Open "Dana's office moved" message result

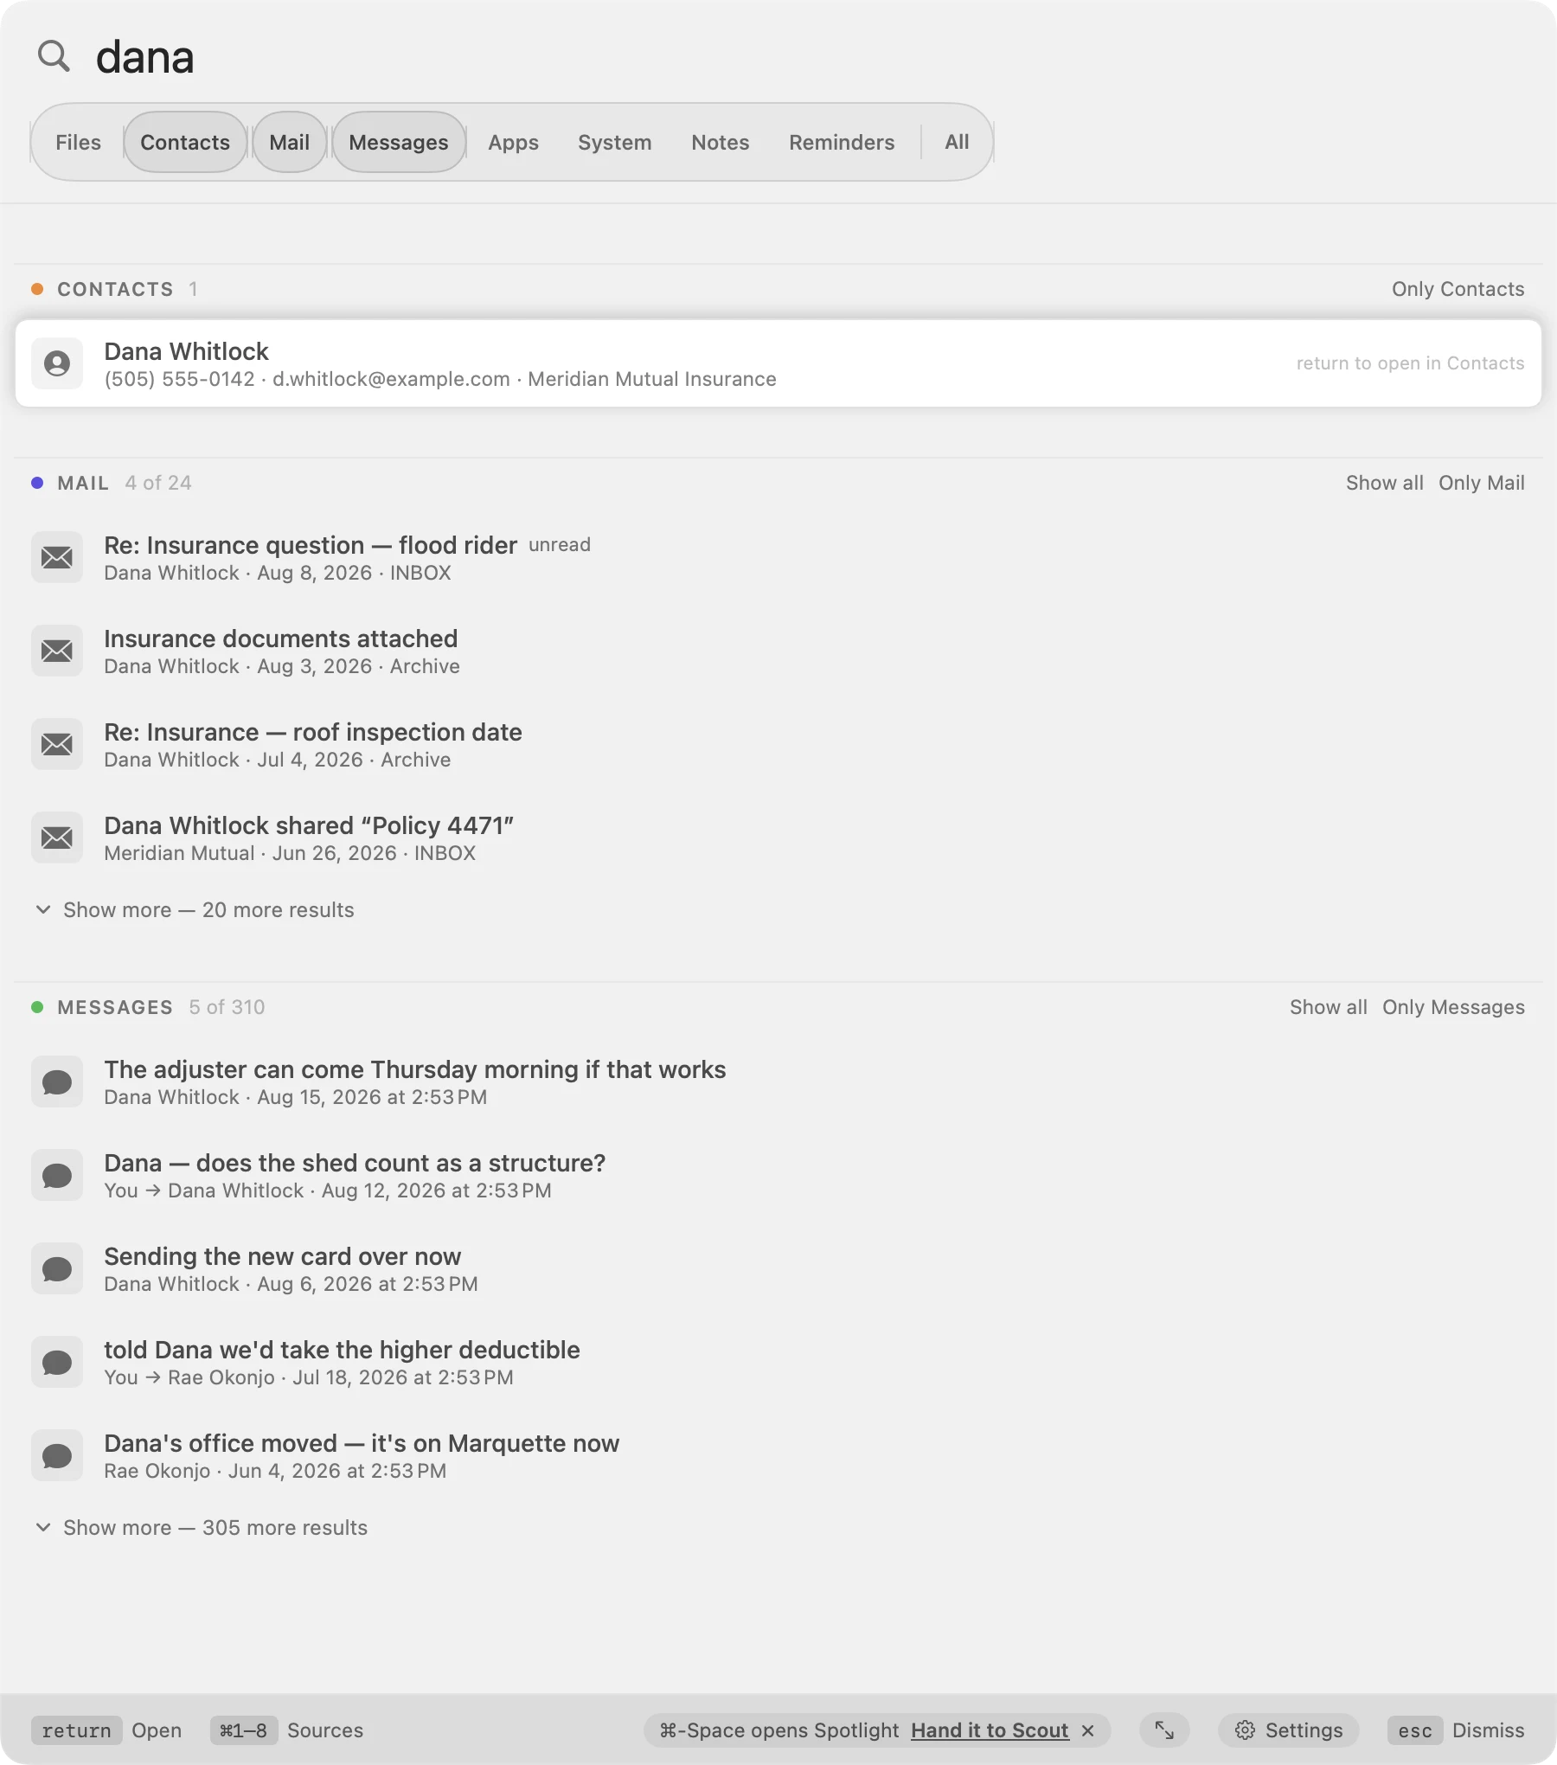pos(778,1455)
